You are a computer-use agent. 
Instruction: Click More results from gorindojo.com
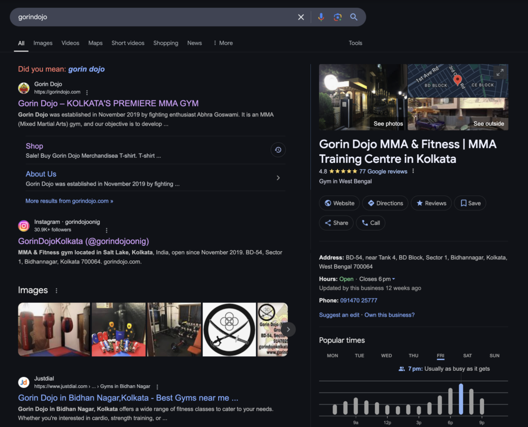point(70,201)
